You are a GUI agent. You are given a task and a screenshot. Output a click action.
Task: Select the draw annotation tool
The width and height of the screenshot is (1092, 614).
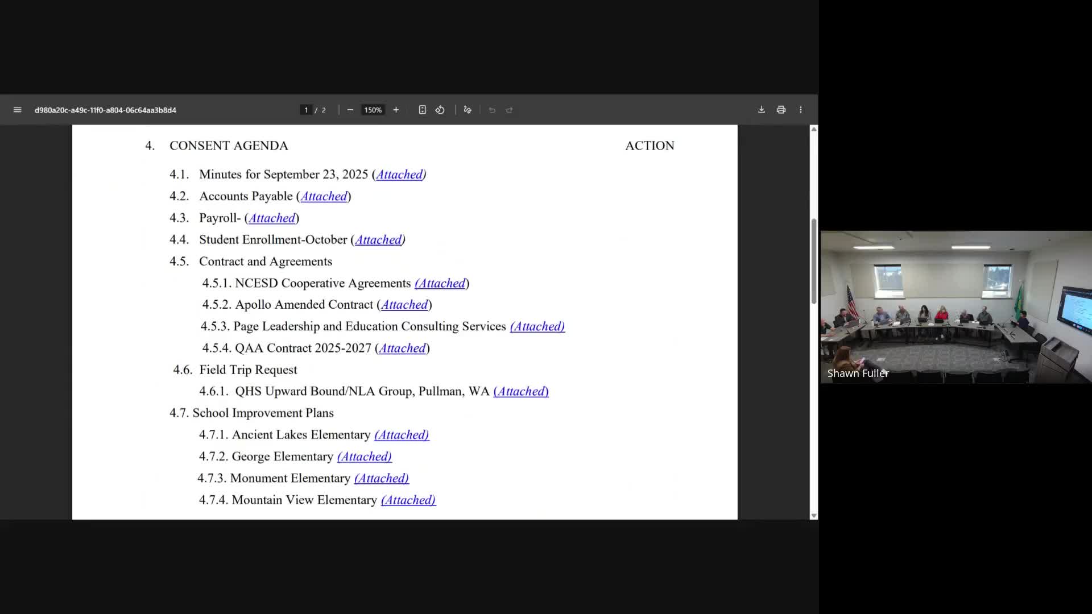click(x=468, y=110)
